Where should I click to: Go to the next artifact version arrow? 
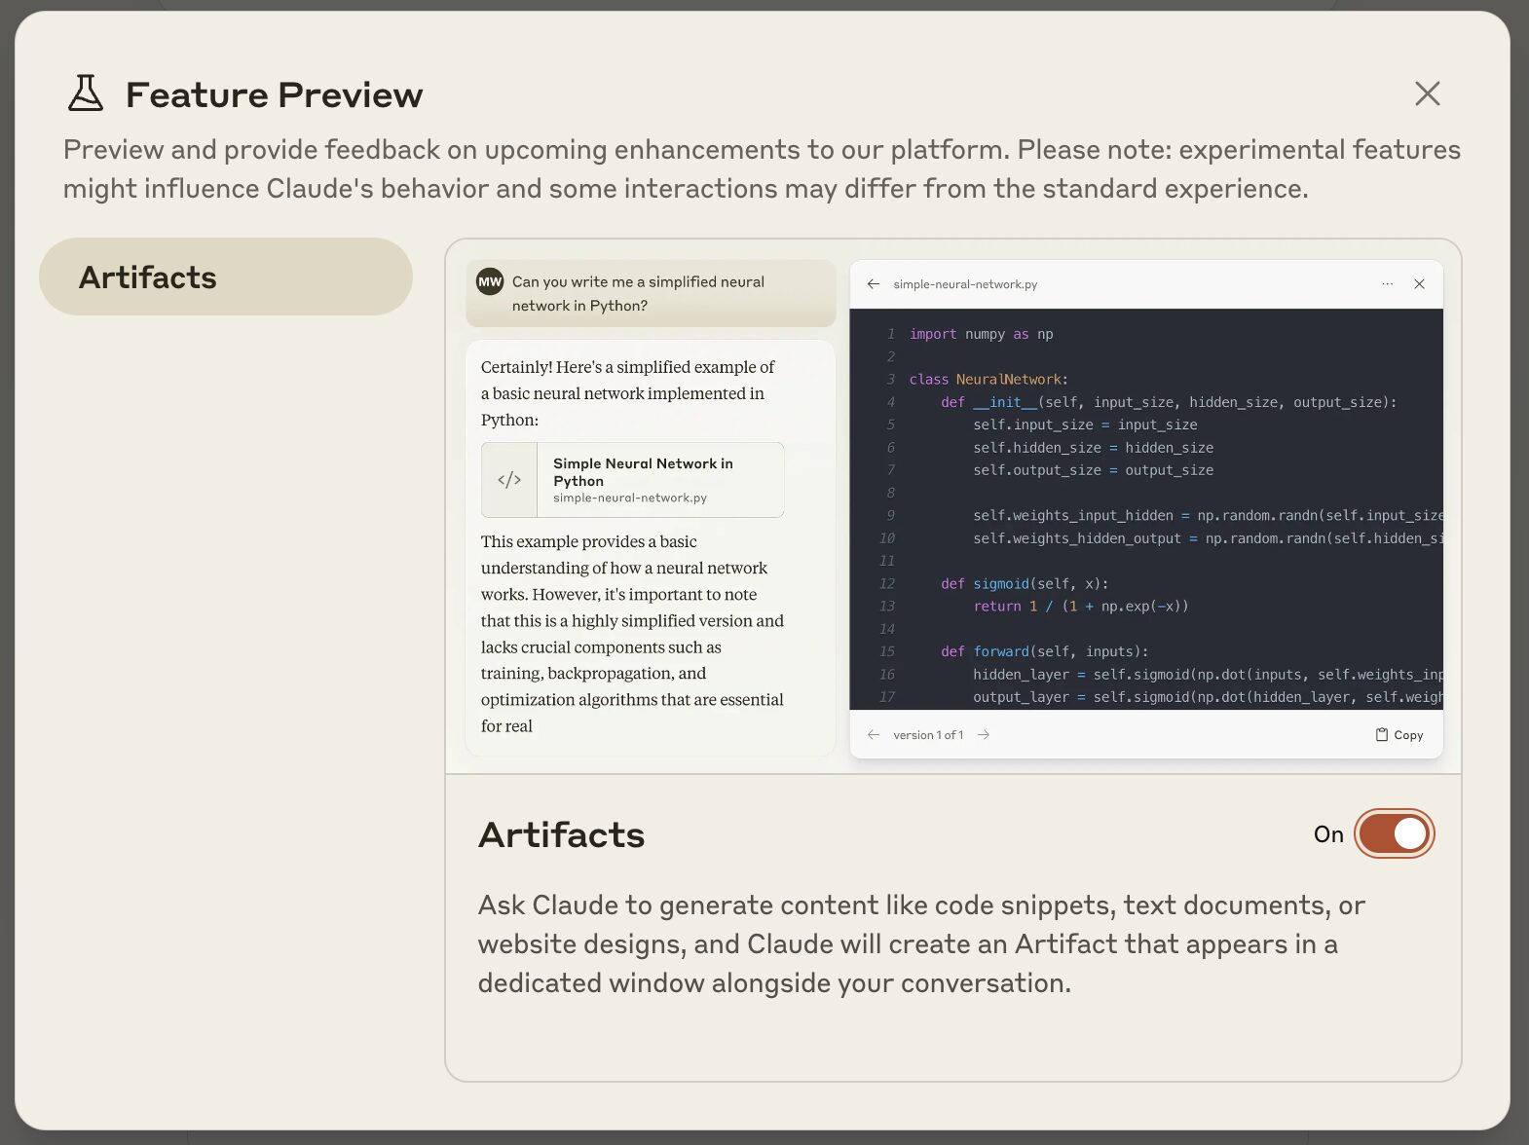tap(984, 735)
